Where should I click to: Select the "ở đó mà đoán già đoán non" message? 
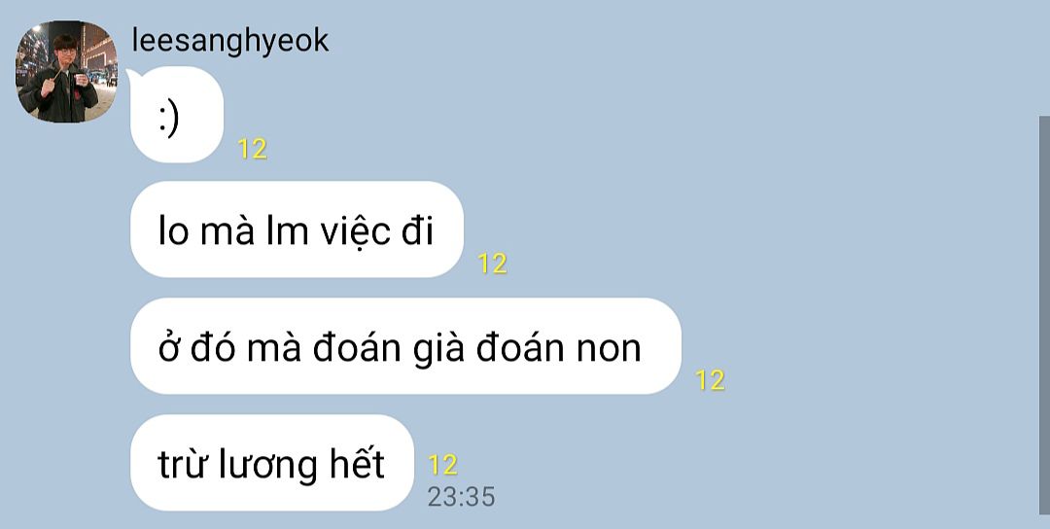(x=405, y=345)
